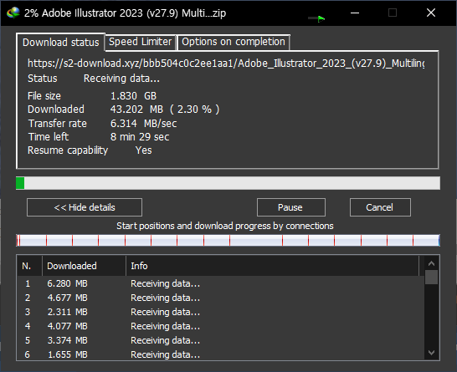This screenshot has height=372, width=457.
Task: Click the IDM app icon in title bar
Action: click(13, 13)
